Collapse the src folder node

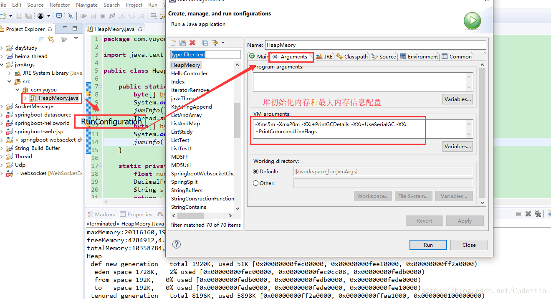coord(10,81)
